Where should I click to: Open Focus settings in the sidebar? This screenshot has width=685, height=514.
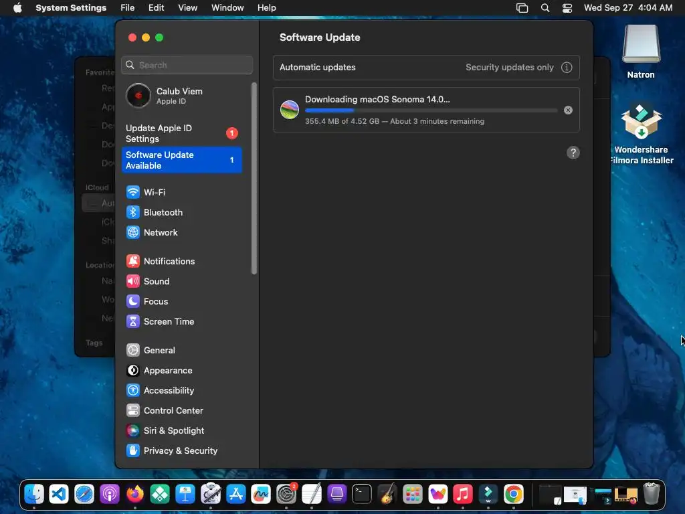tap(181, 302)
